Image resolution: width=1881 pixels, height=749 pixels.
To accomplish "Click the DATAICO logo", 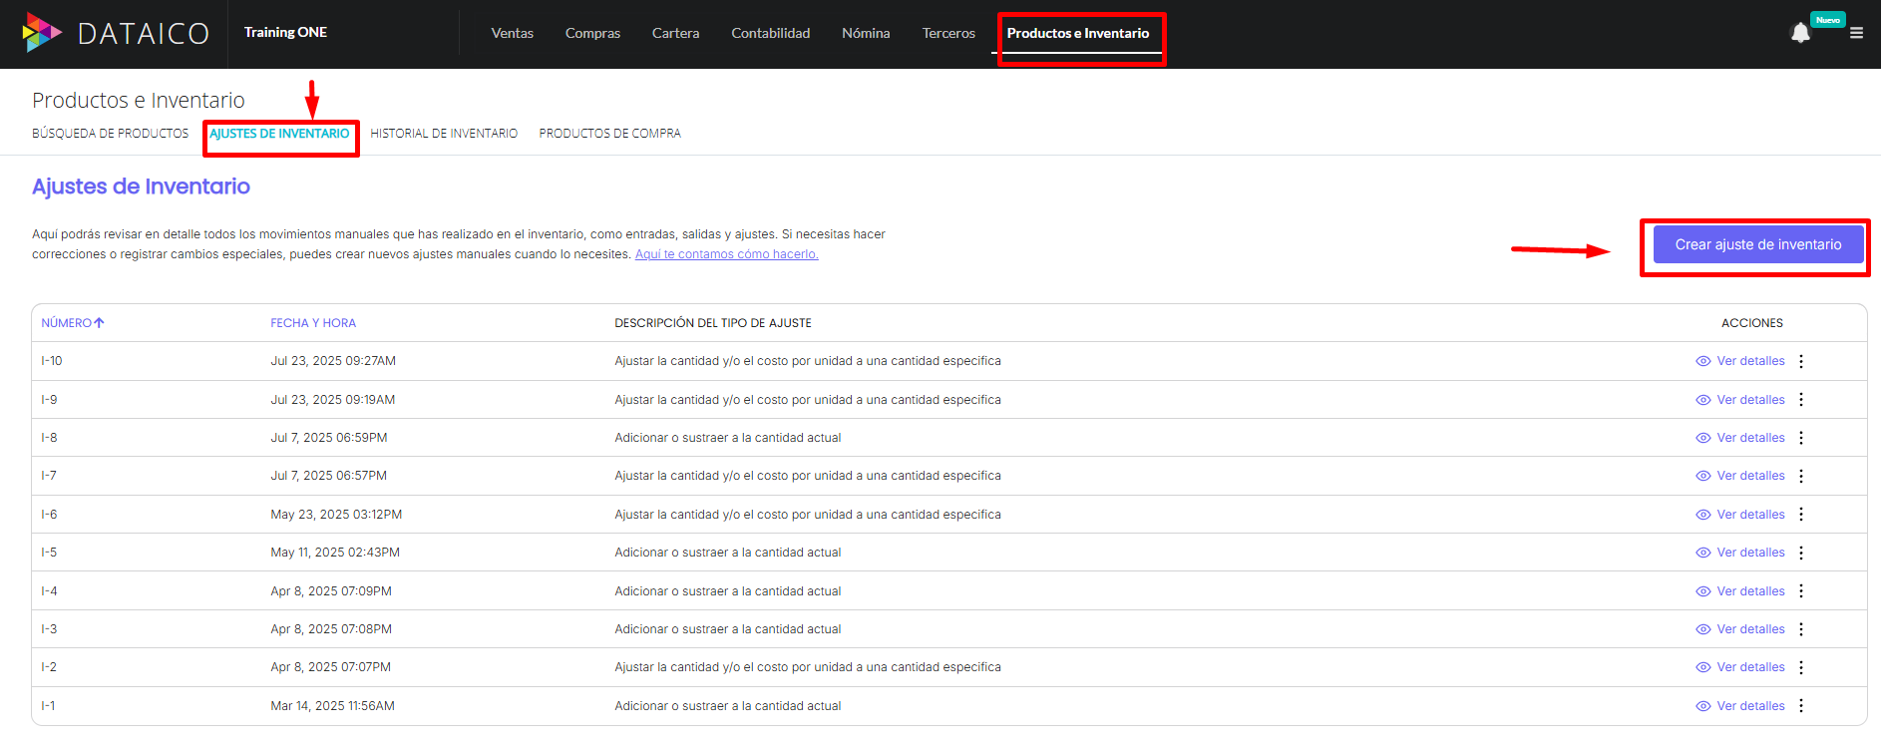I will pyautogui.click(x=116, y=33).
